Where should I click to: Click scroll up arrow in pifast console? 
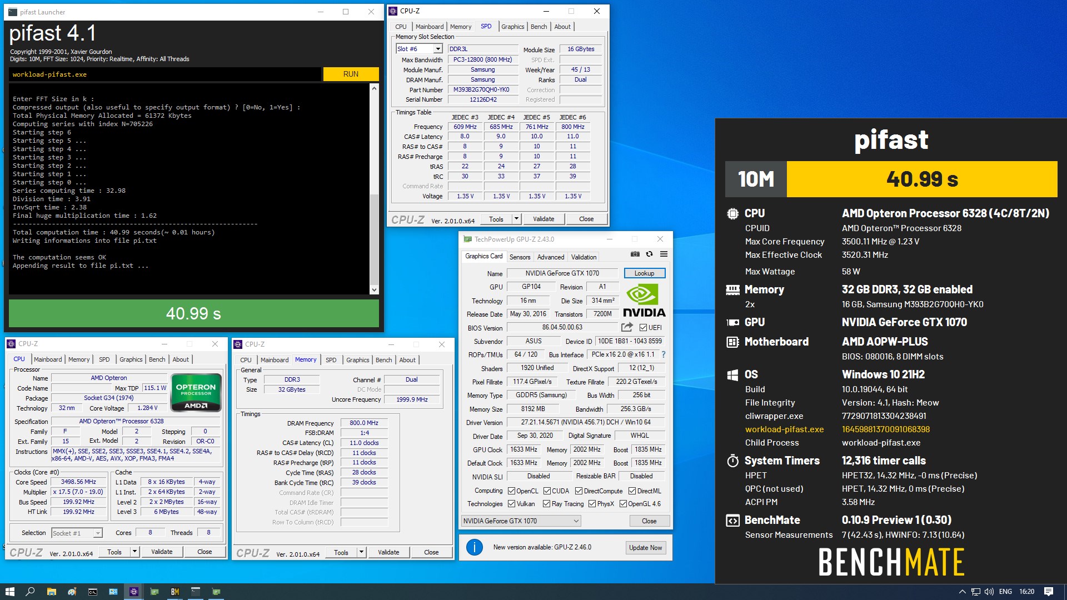pos(374,88)
